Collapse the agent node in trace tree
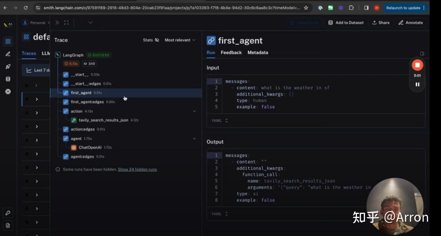The image size is (441, 236). (194, 138)
